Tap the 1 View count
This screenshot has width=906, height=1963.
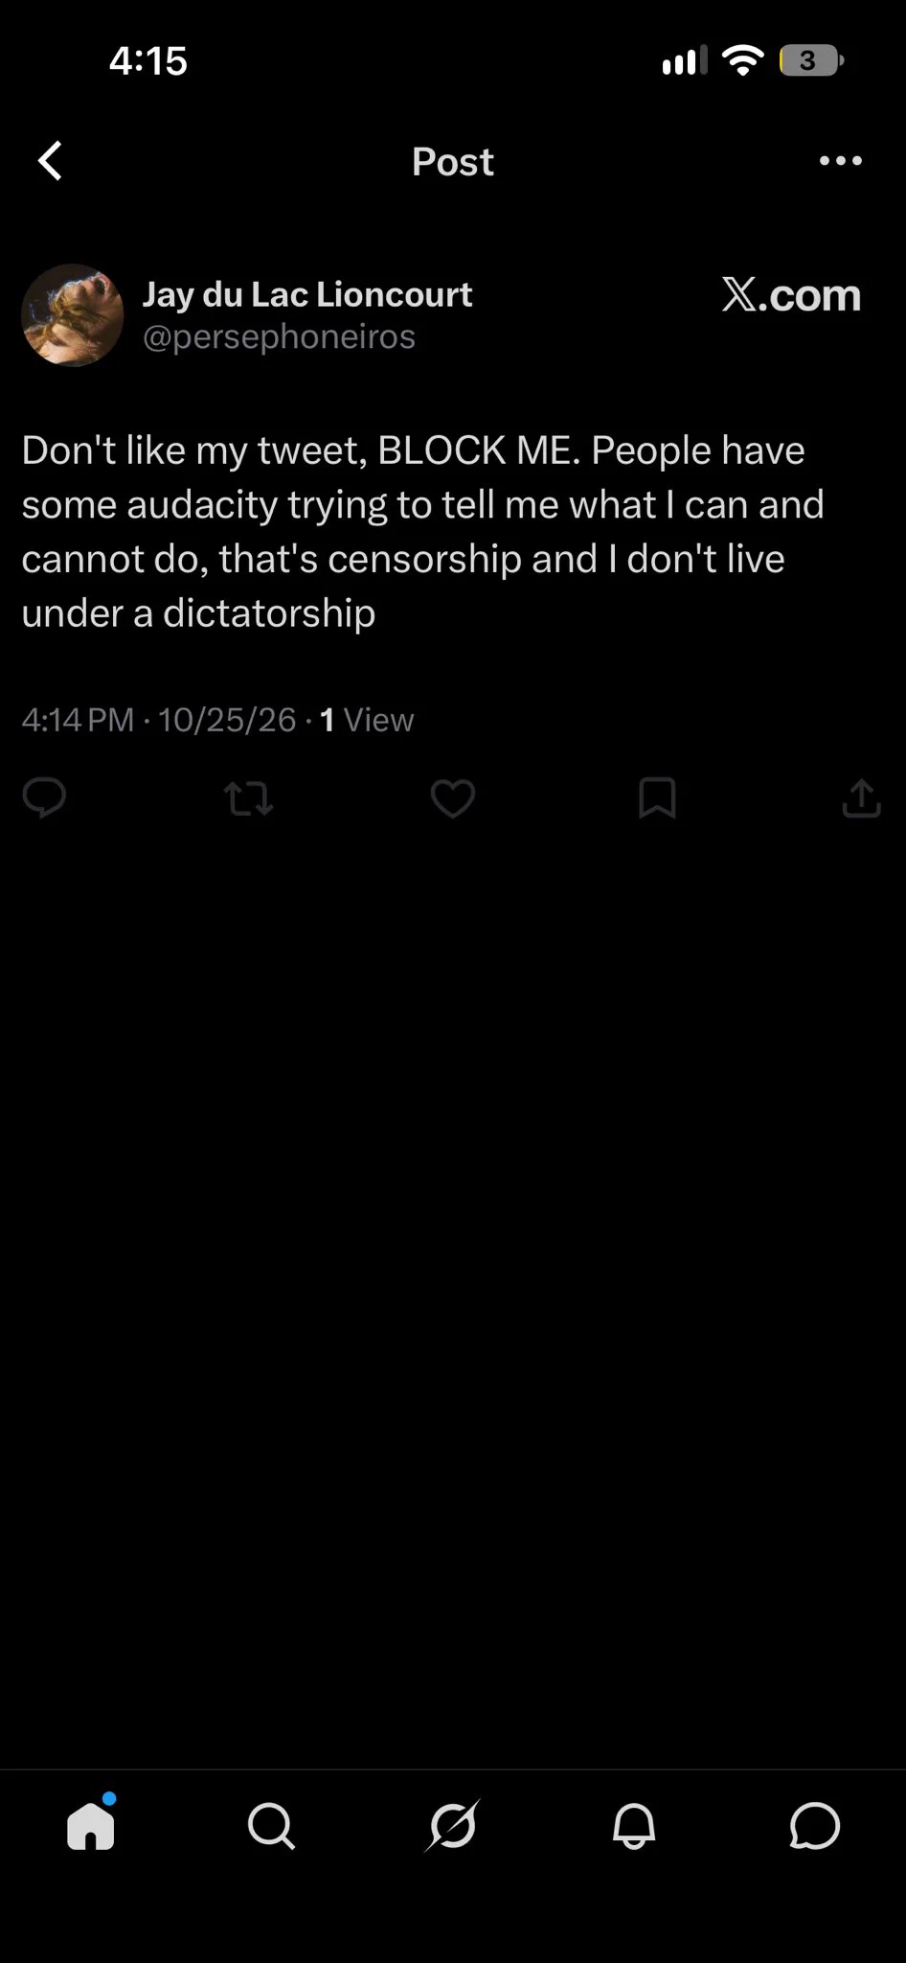[367, 720]
